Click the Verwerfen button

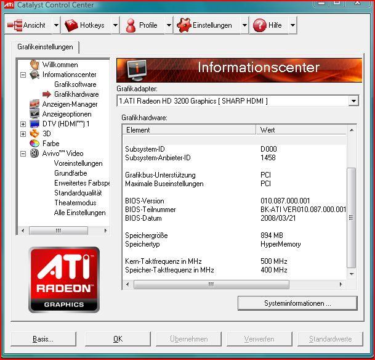pos(259,339)
